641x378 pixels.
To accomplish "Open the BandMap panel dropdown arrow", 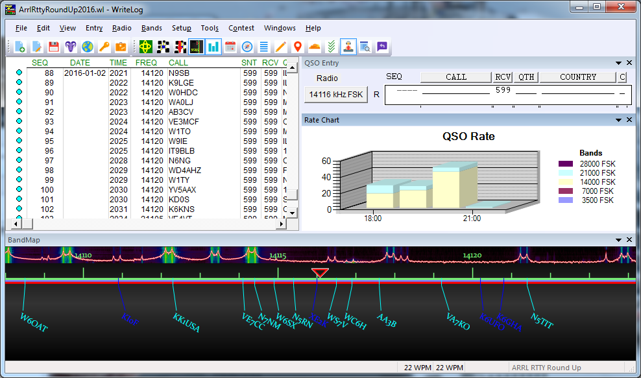I will pyautogui.click(x=618, y=240).
